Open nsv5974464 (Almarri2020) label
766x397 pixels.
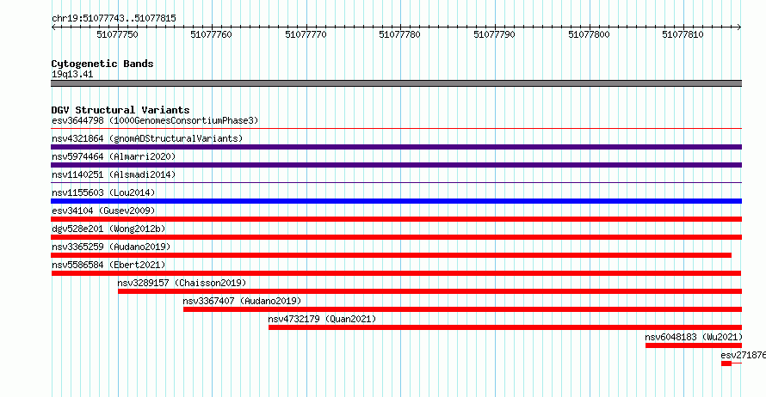click(114, 156)
